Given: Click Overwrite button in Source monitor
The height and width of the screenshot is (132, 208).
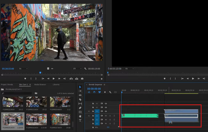Looking at the screenshot, I should [77, 79].
